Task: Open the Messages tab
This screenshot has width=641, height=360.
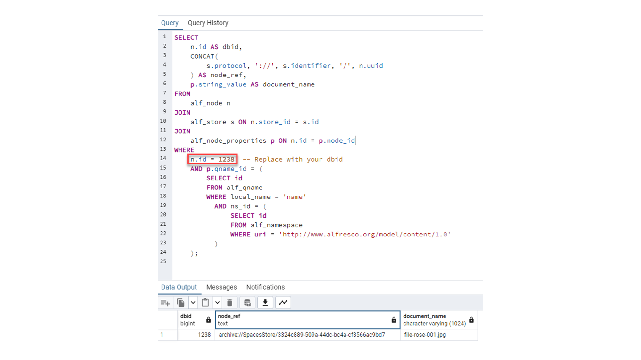Action: (x=221, y=287)
